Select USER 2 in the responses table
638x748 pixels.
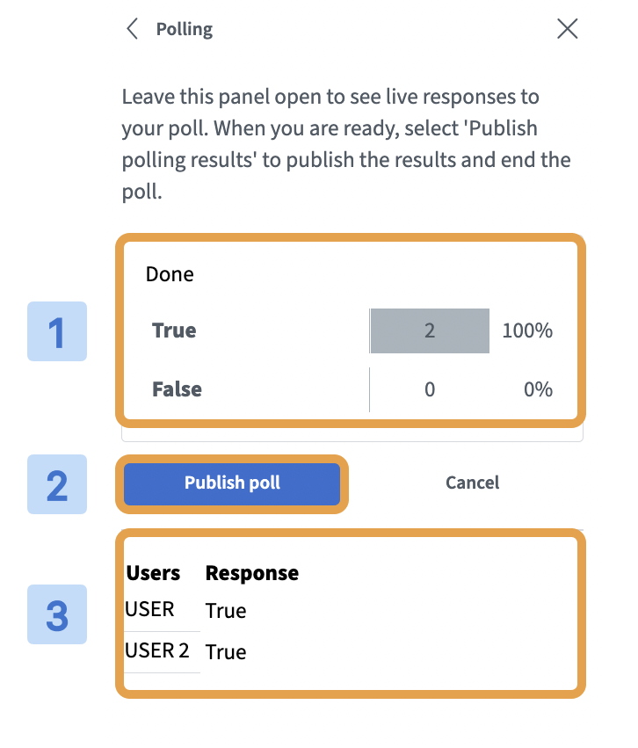156,651
